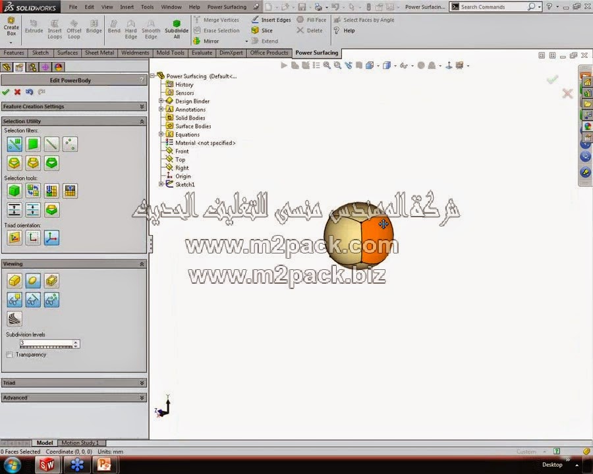Apply the Hard Edge tool
Image resolution: width=593 pixels, height=474 pixels.
[131, 30]
